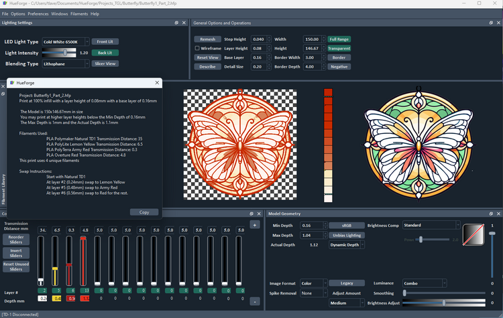This screenshot has height=318, width=503.
Task: Click the Border Width input field
Action: pyautogui.click(x=312, y=58)
